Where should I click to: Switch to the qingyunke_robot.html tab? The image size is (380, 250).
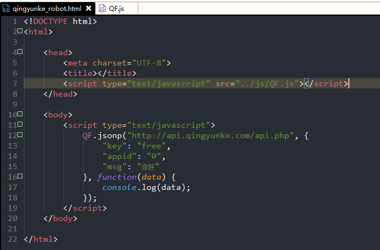click(x=48, y=9)
